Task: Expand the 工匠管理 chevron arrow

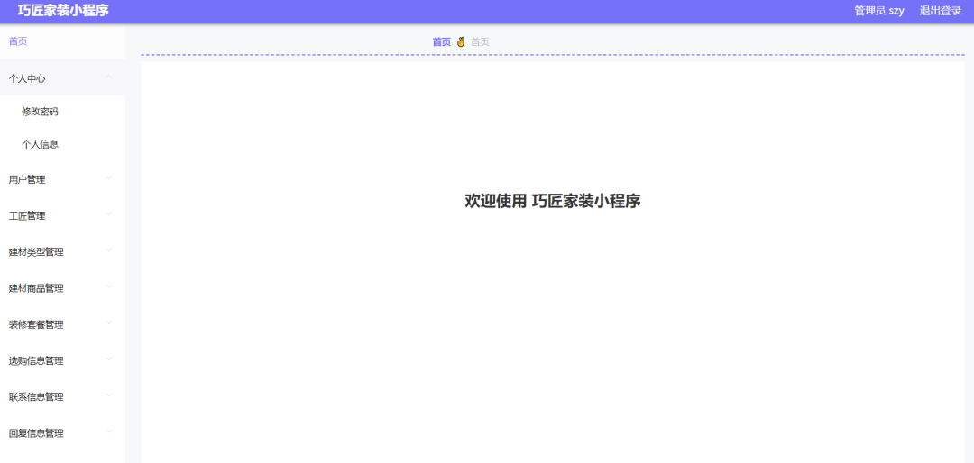Action: pyautogui.click(x=109, y=214)
